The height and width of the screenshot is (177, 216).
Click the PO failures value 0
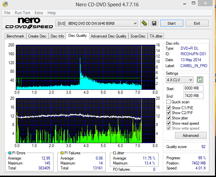(x=154, y=169)
